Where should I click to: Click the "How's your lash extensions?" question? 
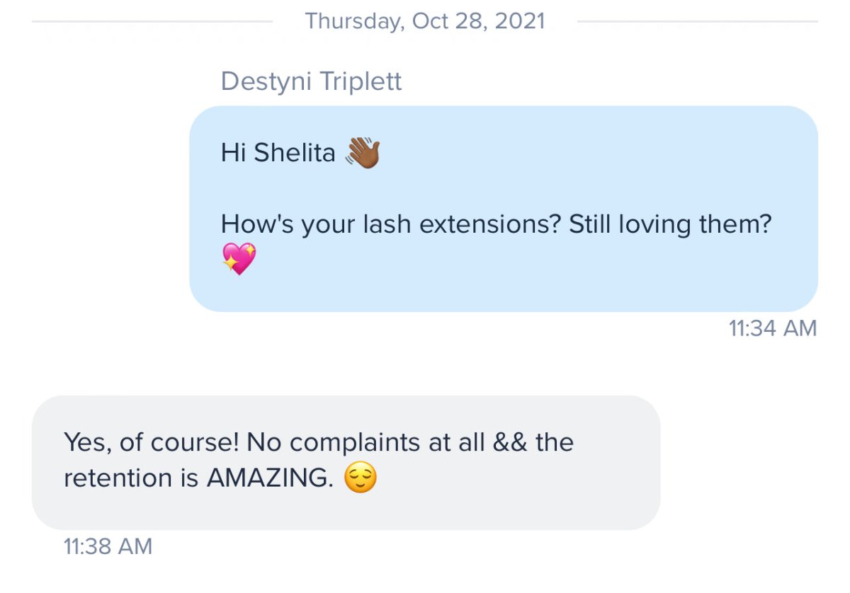(x=384, y=224)
